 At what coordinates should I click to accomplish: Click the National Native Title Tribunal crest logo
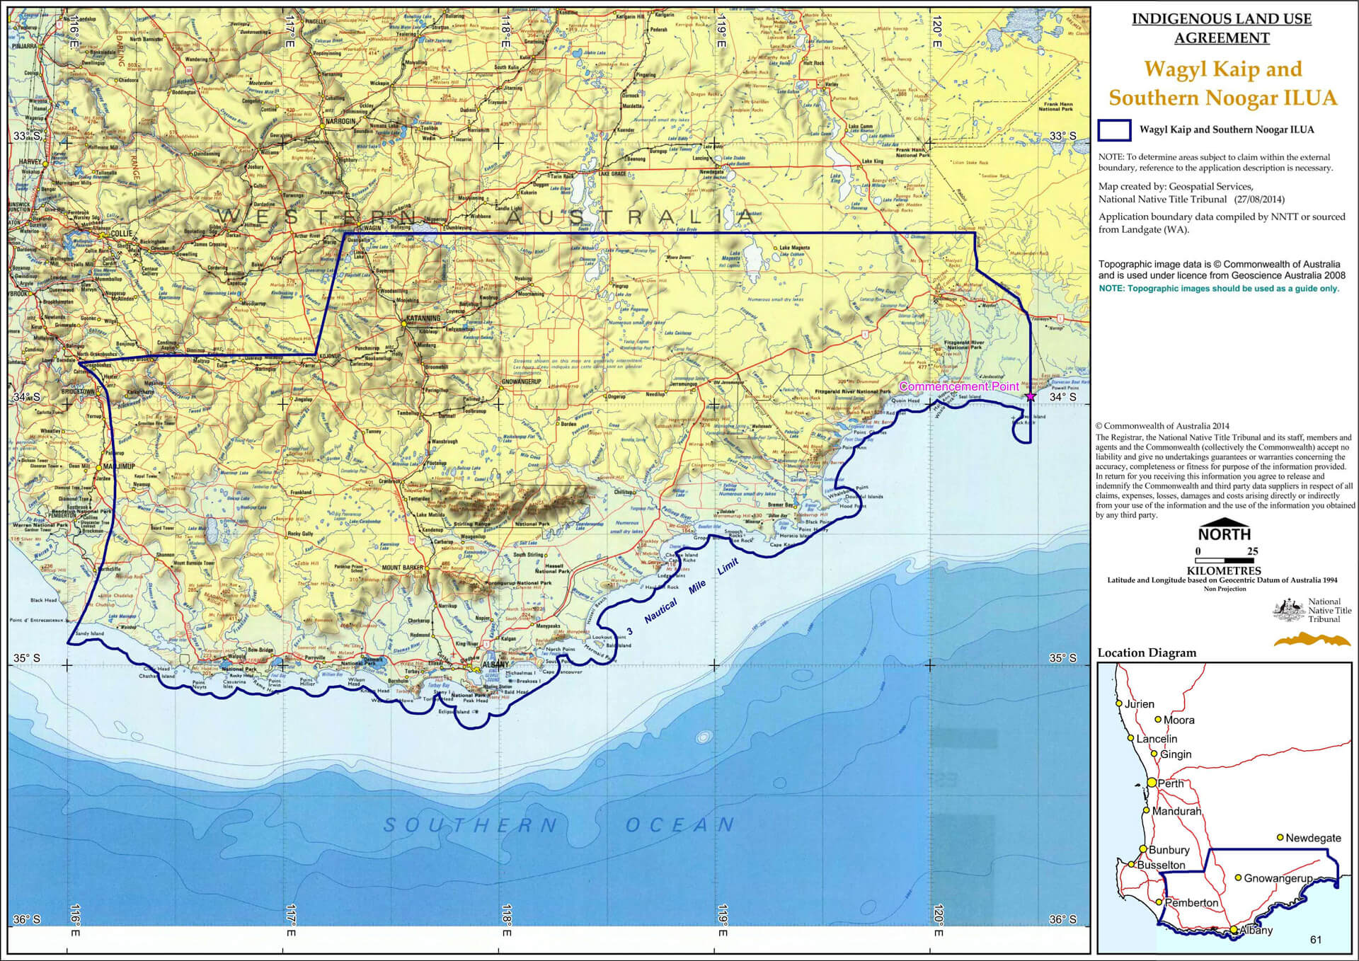(x=1288, y=610)
